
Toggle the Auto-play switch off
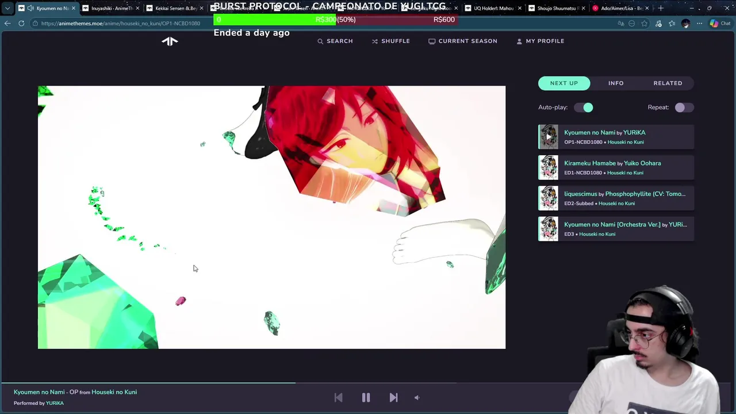pyautogui.click(x=584, y=107)
